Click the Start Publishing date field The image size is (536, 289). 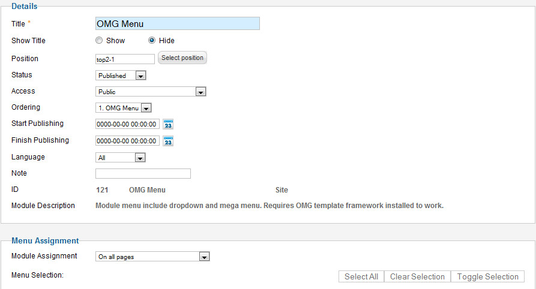127,124
